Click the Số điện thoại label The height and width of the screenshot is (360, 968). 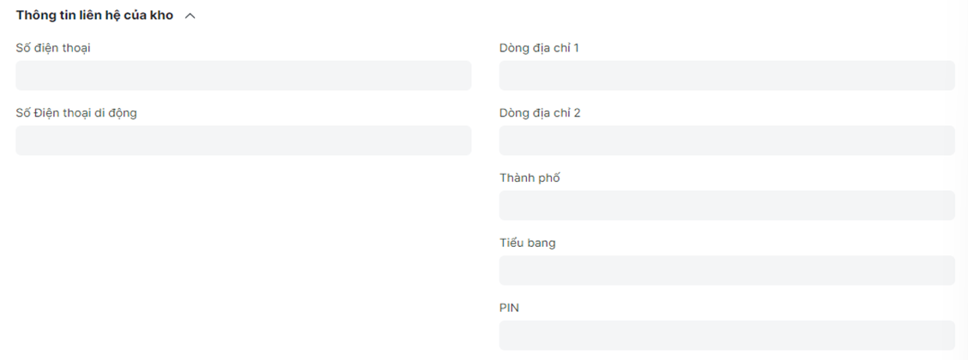click(53, 48)
